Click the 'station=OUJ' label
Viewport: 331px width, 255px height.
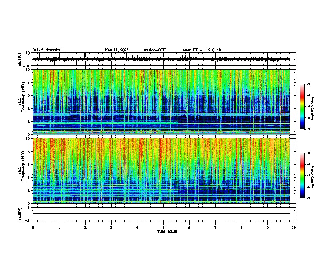tap(155, 50)
